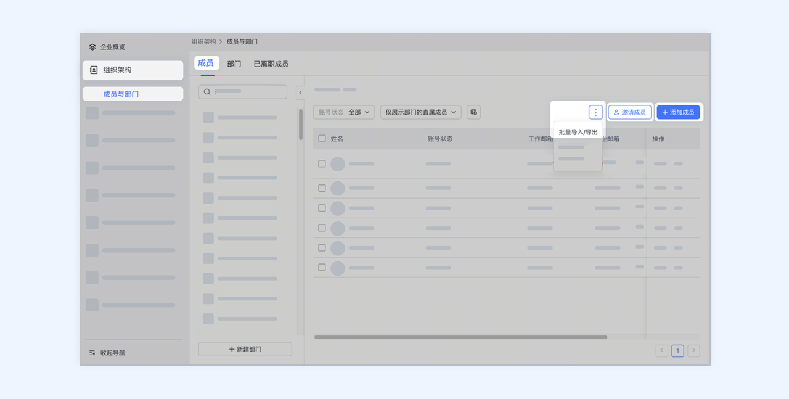Click the 收起导航 collapse icon at bottom left
Viewport: 789px width, 399px height.
coord(91,352)
